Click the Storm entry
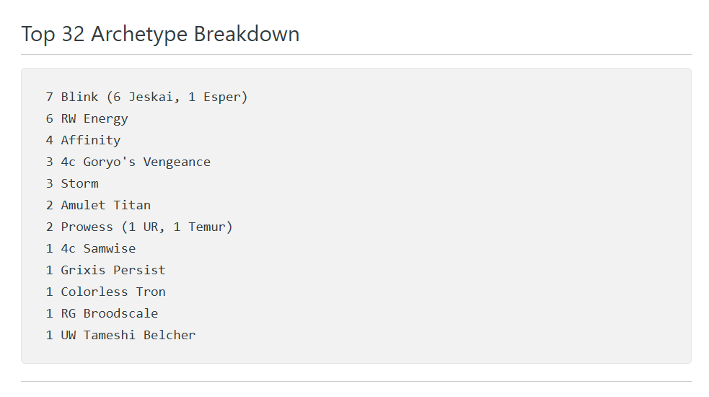This screenshot has height=397, width=709. click(79, 183)
